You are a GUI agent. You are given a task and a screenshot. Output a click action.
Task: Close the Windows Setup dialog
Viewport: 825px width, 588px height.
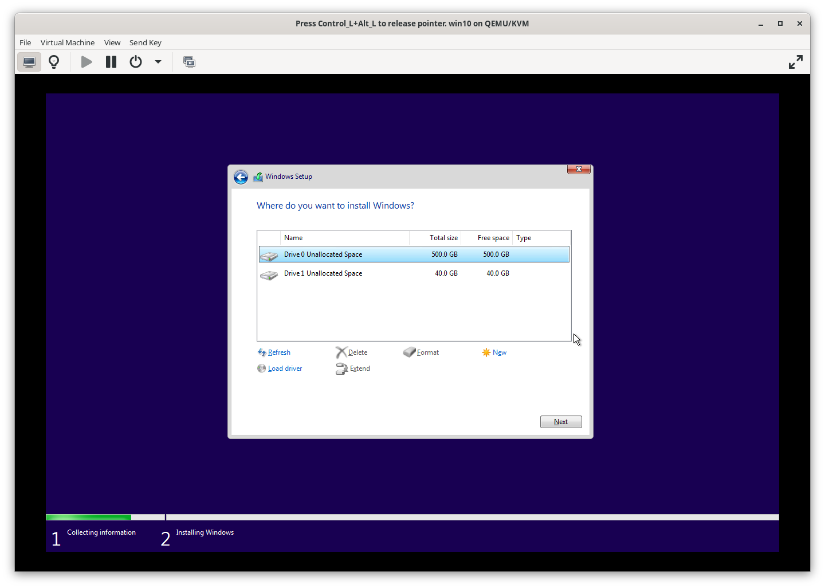[x=579, y=169]
